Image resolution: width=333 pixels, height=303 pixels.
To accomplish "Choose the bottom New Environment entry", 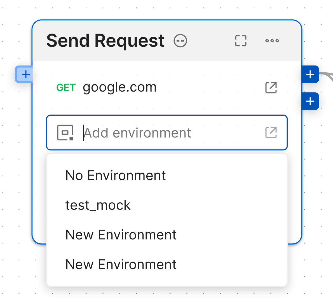I will 121,264.
